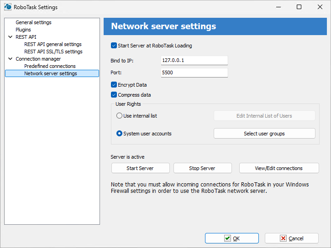Click the green checkmark icon on OK

click(x=227, y=238)
